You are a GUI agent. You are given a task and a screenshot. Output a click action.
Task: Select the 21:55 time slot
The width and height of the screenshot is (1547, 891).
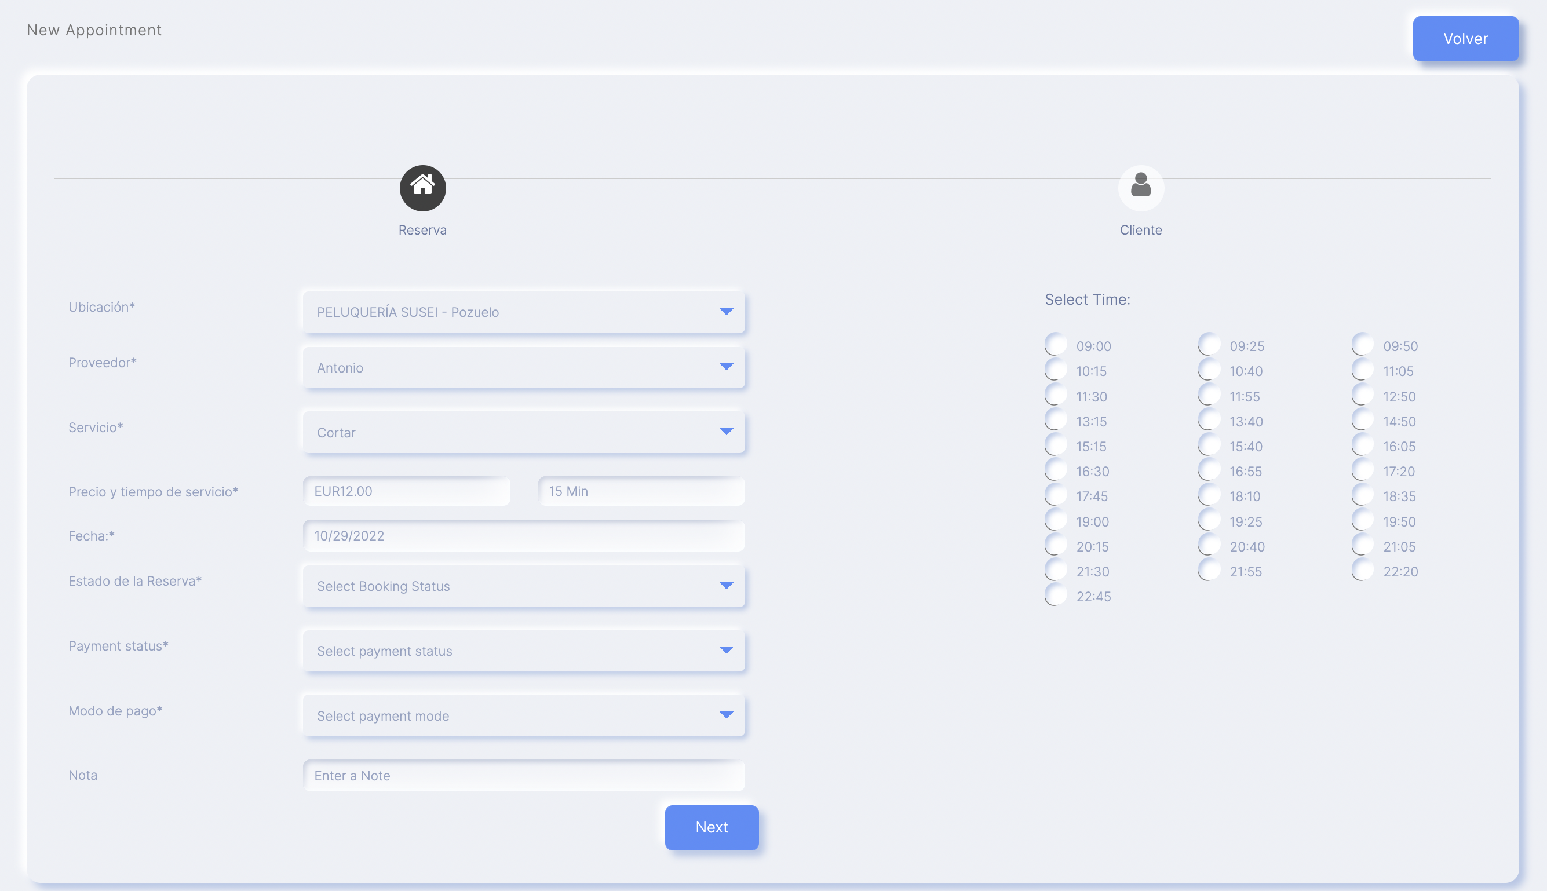tap(1209, 570)
